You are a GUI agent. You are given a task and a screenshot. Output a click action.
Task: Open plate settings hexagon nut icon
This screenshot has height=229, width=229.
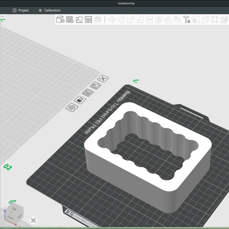[72, 107]
